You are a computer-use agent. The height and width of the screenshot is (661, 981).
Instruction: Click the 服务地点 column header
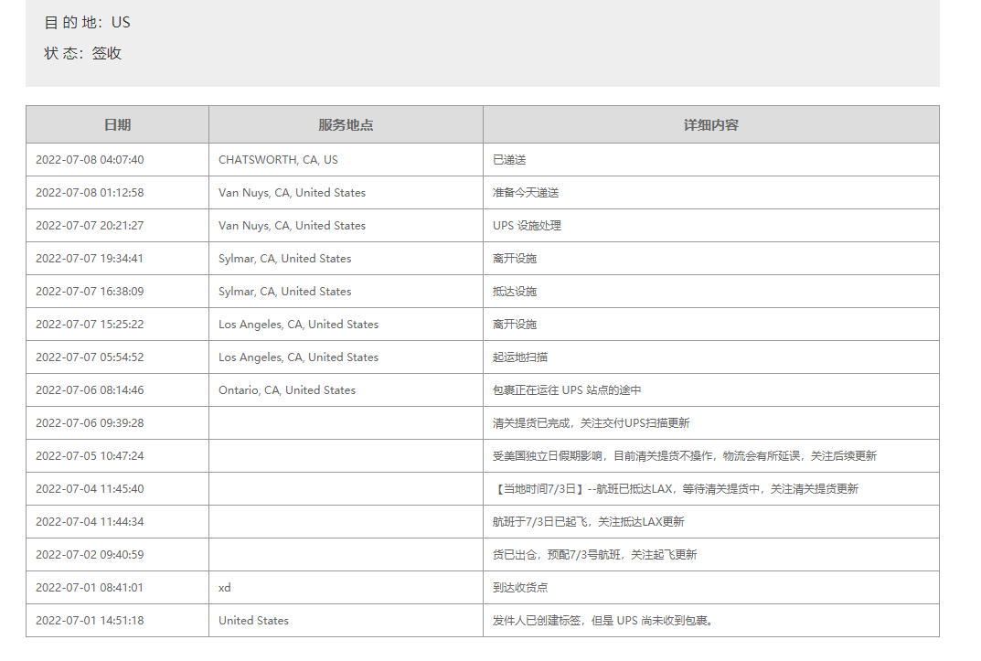coord(346,124)
